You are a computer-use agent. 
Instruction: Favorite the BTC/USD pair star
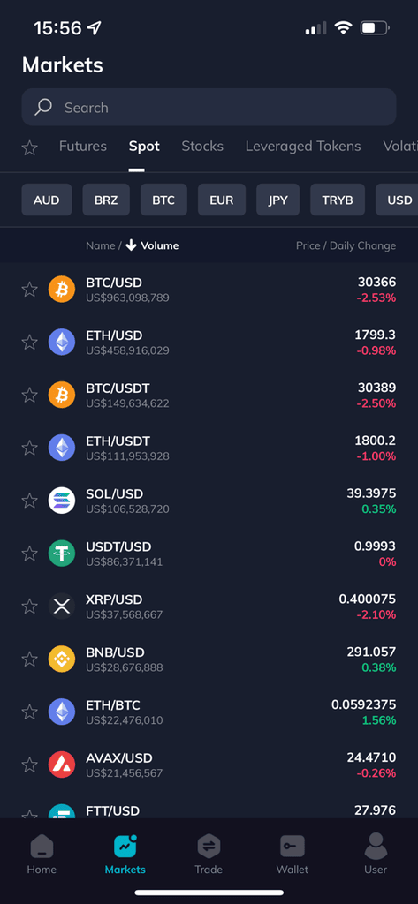[x=29, y=290]
